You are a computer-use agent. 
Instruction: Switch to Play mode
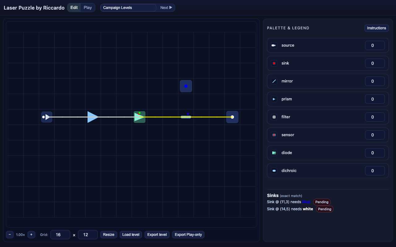88,8
